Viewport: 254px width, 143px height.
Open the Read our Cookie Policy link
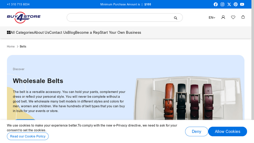click(28, 136)
